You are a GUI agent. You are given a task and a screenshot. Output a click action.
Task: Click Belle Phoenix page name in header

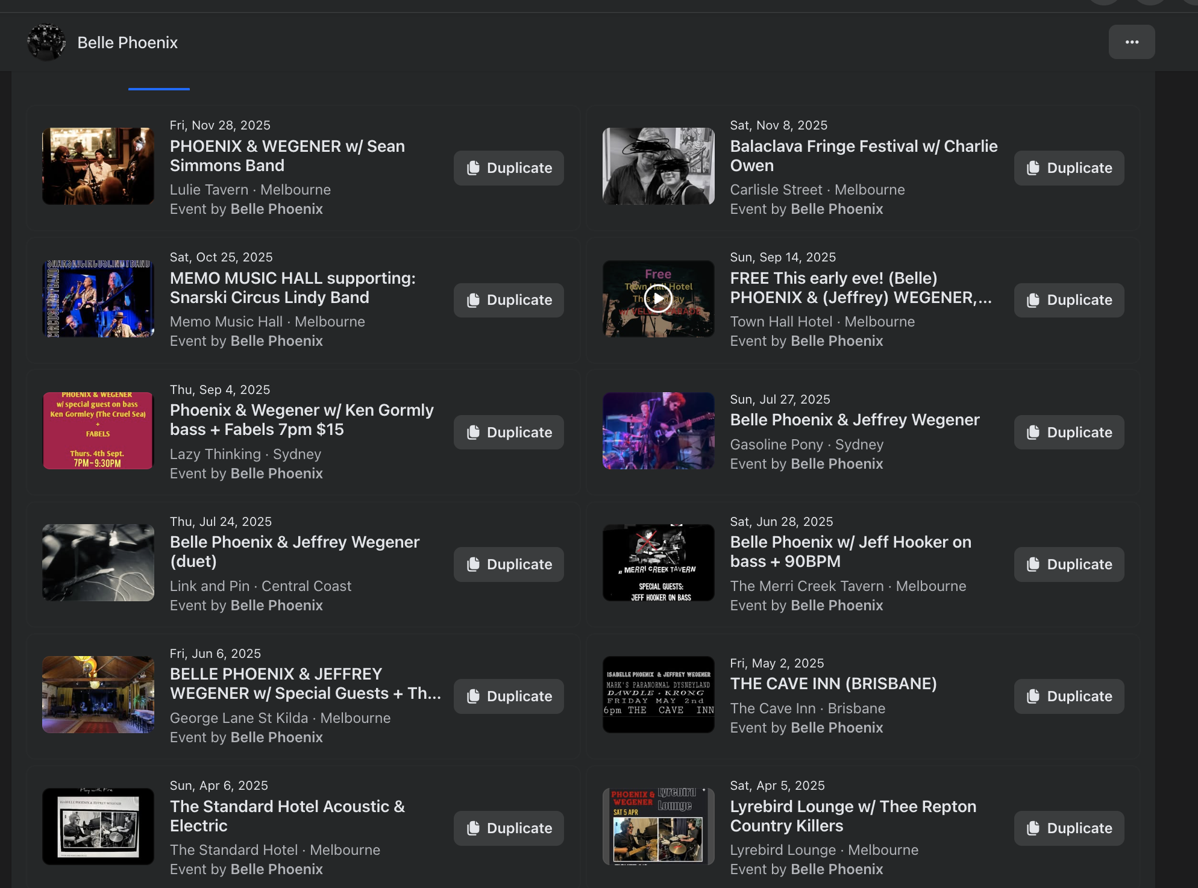pos(127,43)
